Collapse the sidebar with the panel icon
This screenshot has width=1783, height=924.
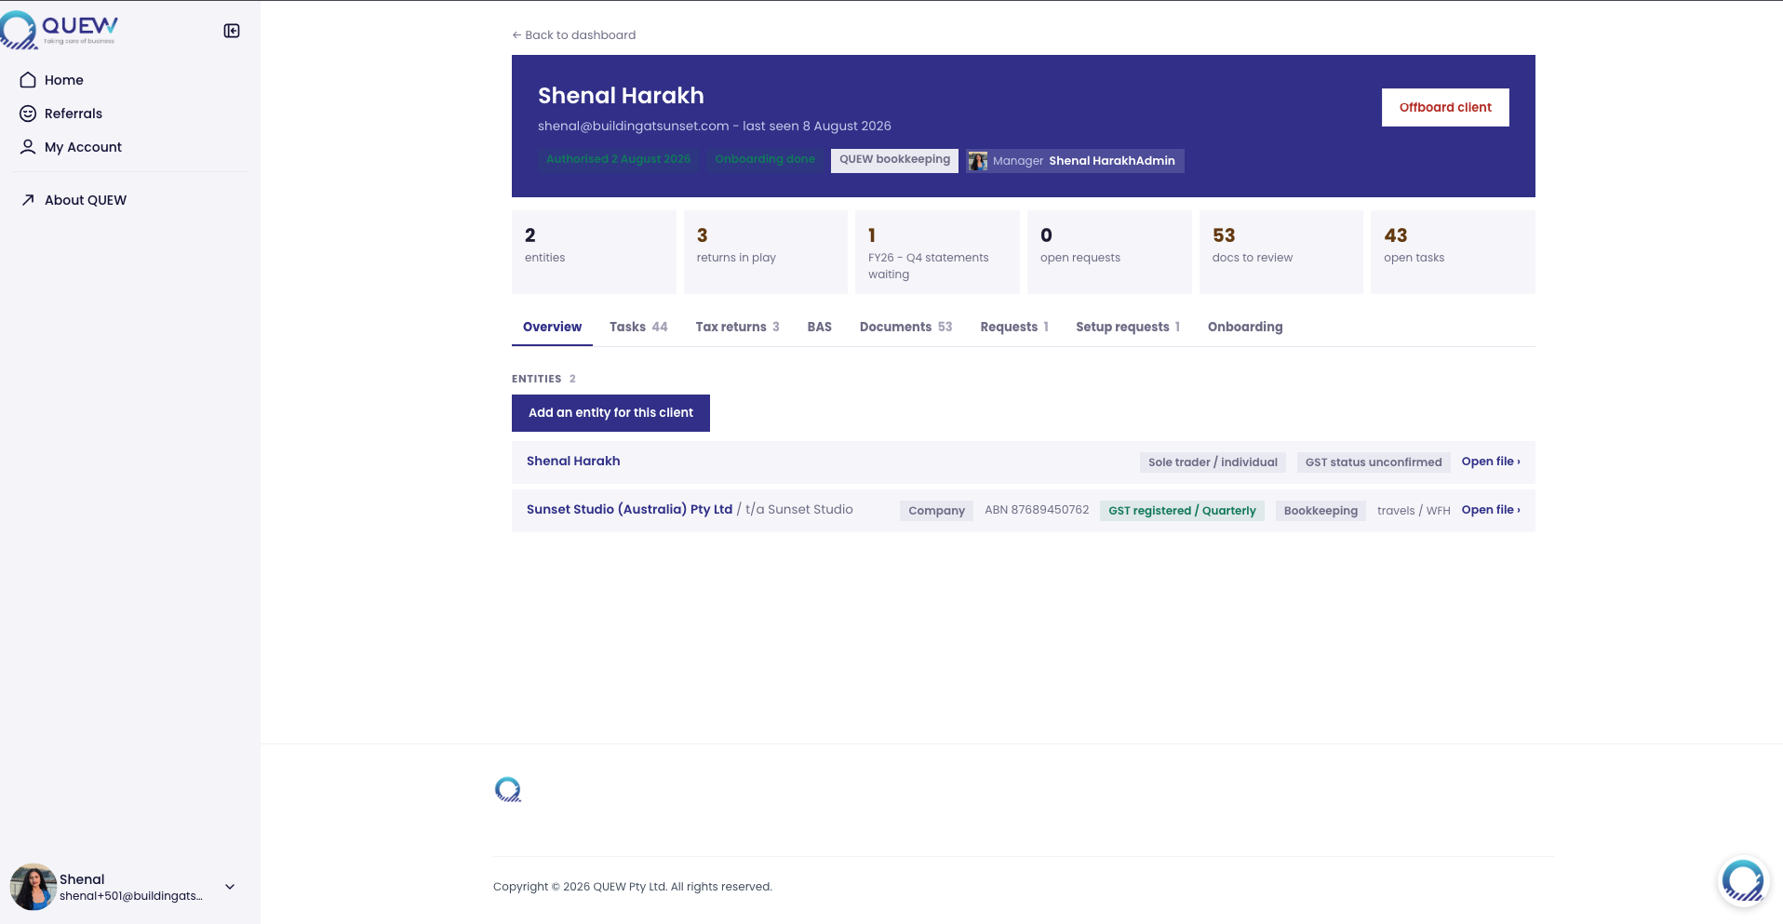(x=232, y=31)
